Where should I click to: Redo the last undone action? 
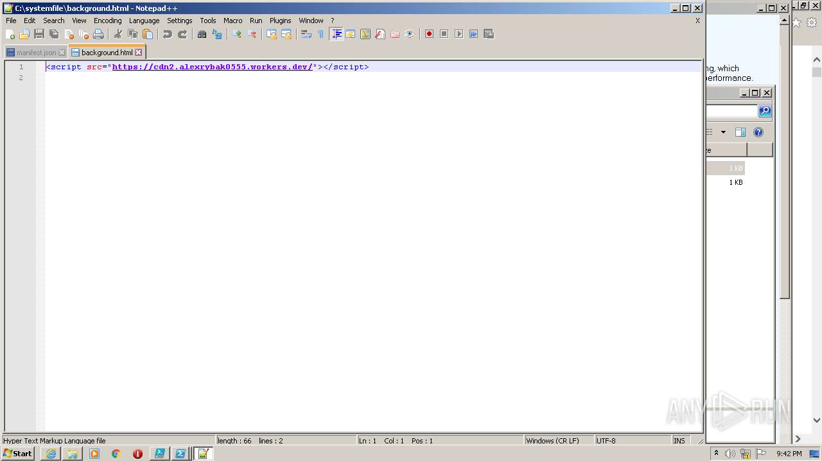(x=182, y=34)
